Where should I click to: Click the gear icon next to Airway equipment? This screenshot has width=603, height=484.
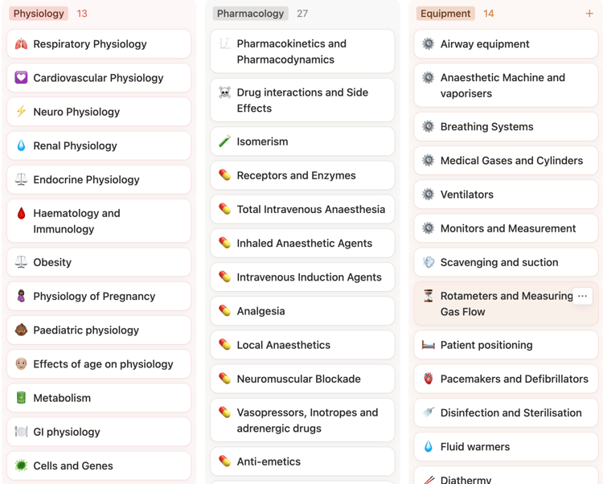pos(429,44)
